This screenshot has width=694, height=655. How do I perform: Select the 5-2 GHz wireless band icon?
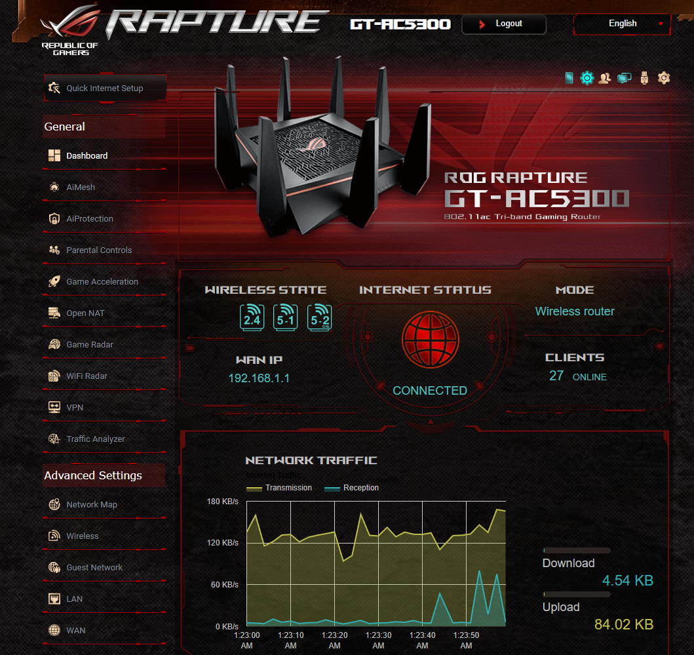coord(319,317)
